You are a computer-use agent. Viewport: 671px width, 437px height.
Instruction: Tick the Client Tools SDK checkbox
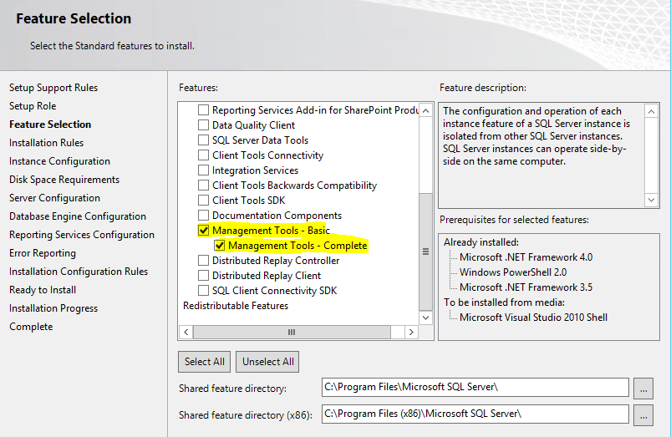(203, 201)
